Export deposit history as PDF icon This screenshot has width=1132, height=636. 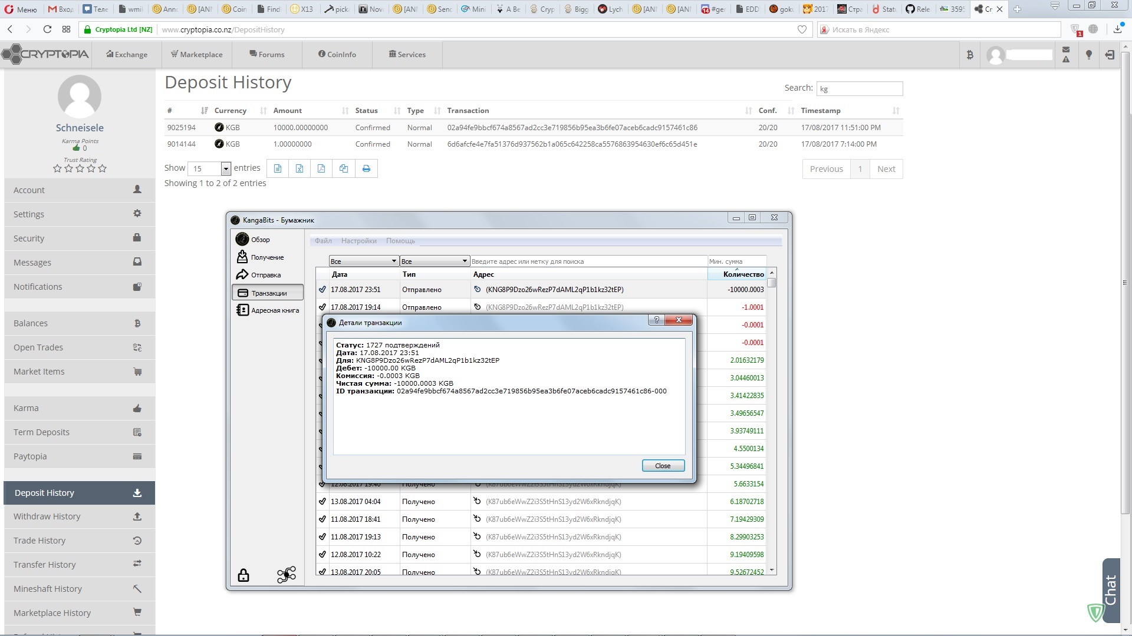point(321,168)
